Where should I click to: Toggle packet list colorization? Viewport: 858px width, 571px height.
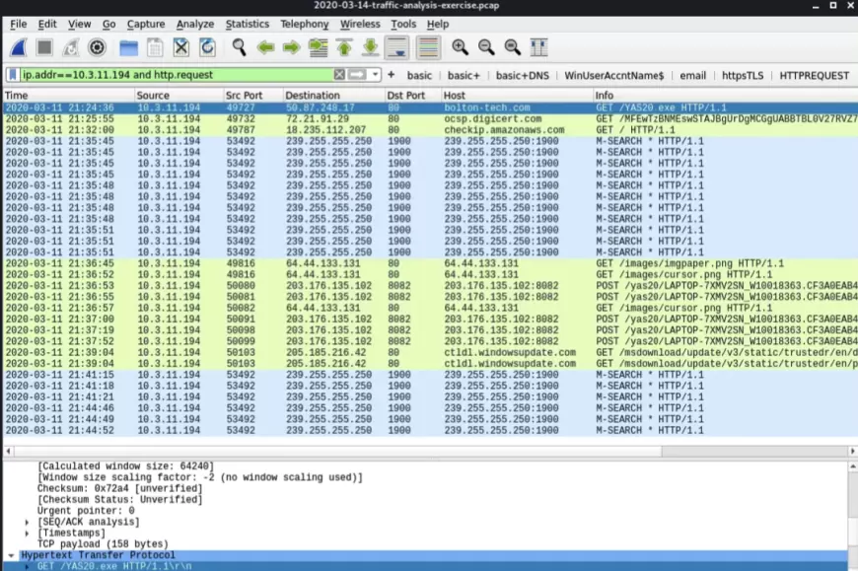pyautogui.click(x=428, y=47)
